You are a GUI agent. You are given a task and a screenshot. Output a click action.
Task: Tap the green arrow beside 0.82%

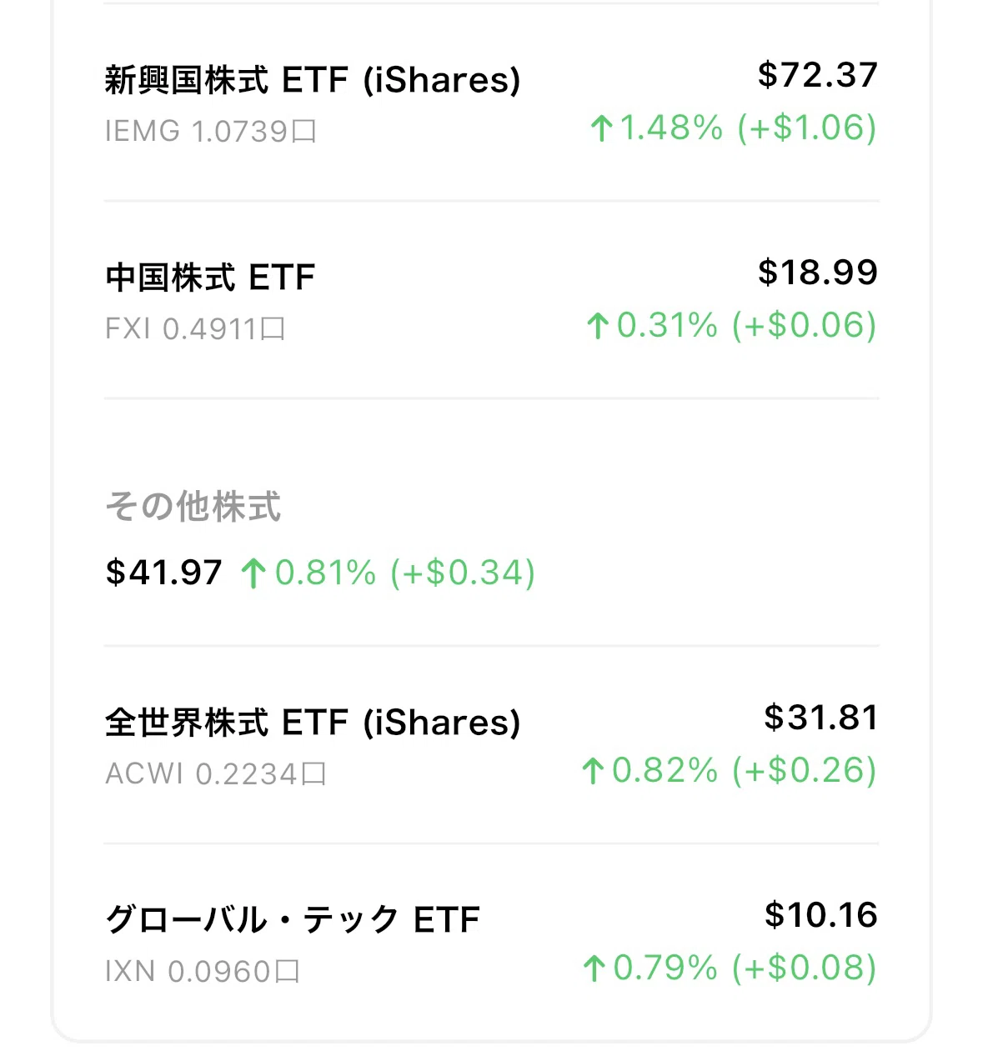592,771
